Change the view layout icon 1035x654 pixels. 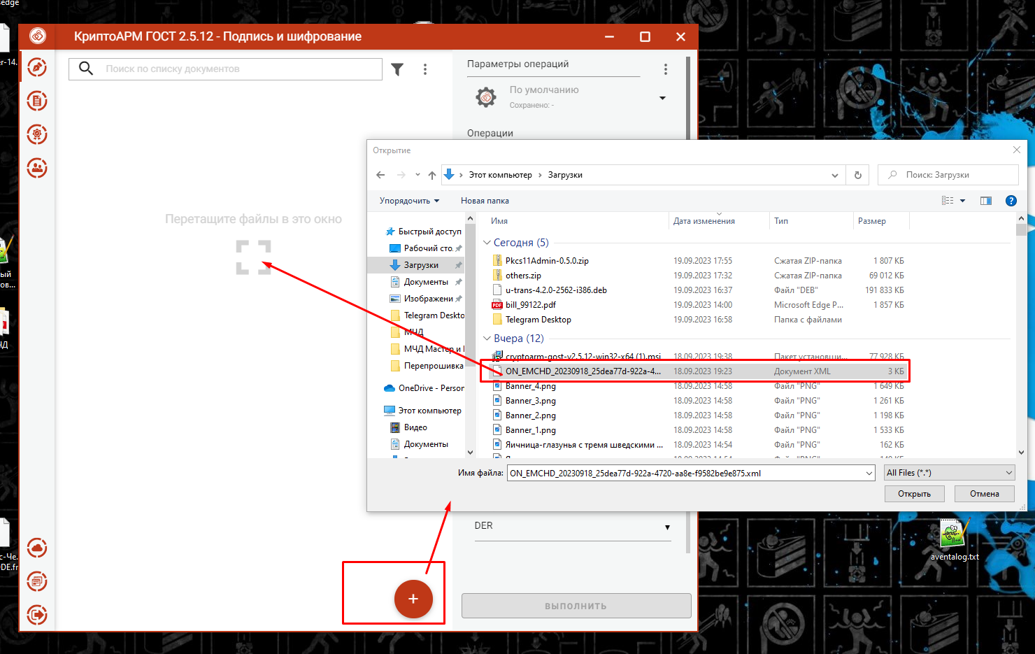948,201
